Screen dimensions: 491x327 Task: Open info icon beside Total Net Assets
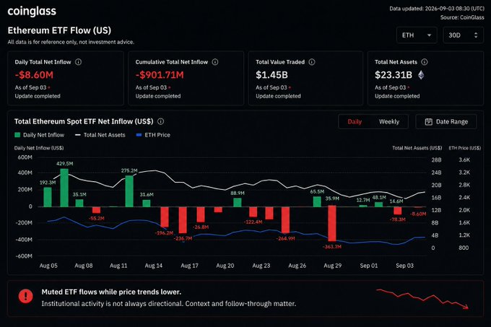pyautogui.click(x=425, y=62)
